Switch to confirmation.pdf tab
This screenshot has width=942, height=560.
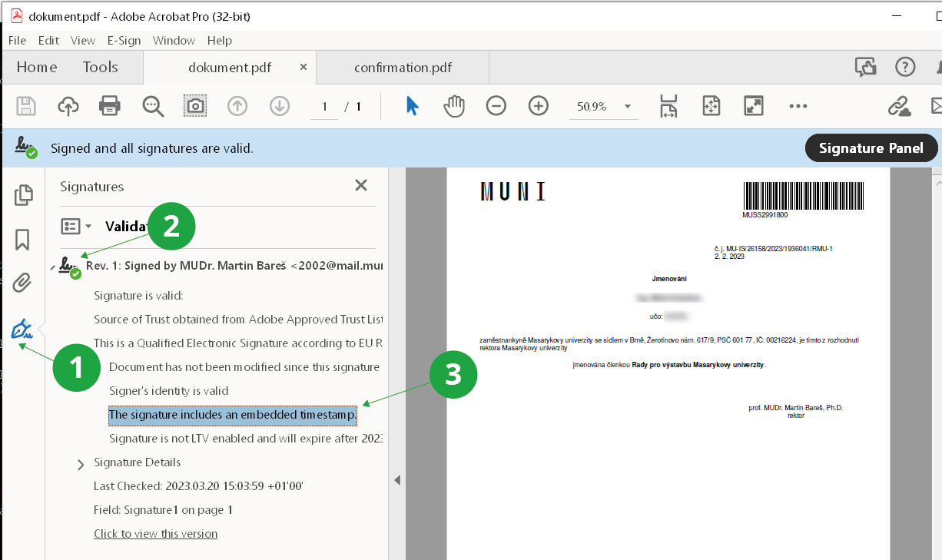point(403,68)
